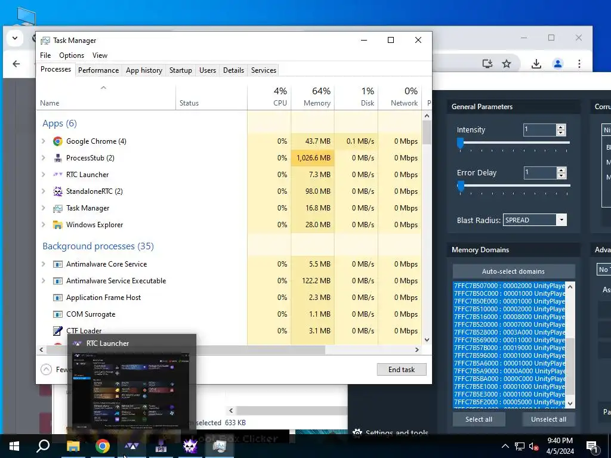Click Select all memory domains
The width and height of the screenshot is (611, 458).
tap(479, 419)
